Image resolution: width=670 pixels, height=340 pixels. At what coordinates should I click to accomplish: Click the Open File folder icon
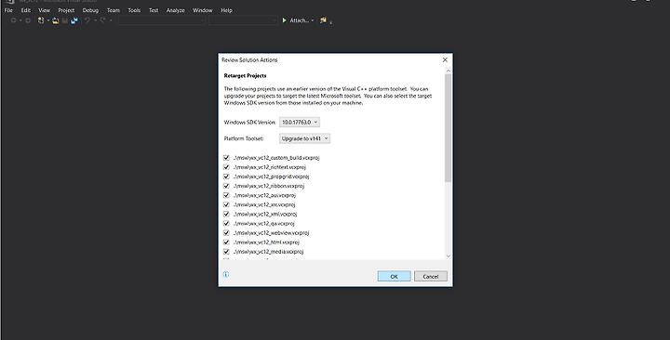pyautogui.click(x=55, y=20)
